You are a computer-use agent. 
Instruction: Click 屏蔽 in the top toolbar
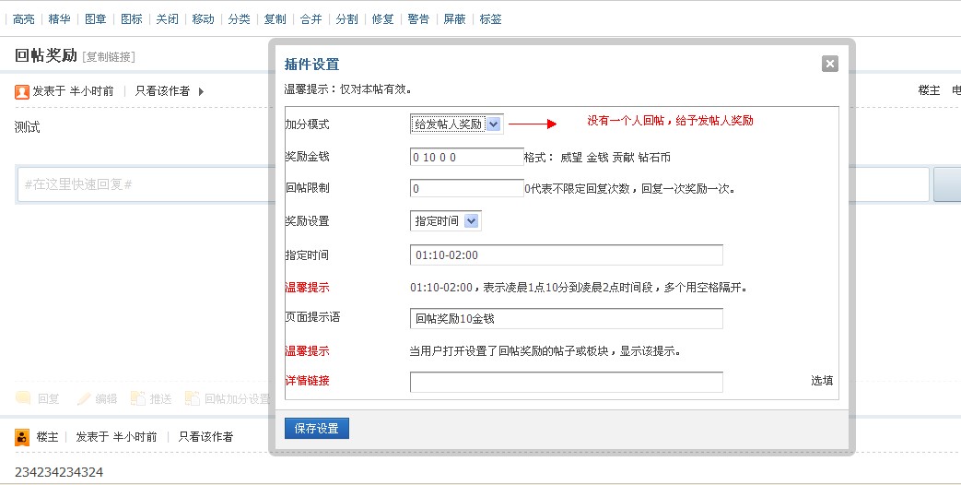[x=454, y=18]
